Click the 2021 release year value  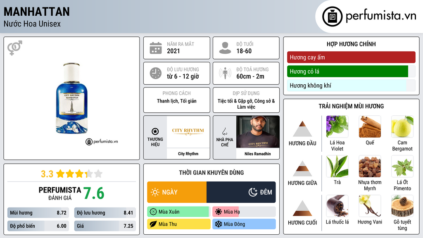click(x=173, y=51)
